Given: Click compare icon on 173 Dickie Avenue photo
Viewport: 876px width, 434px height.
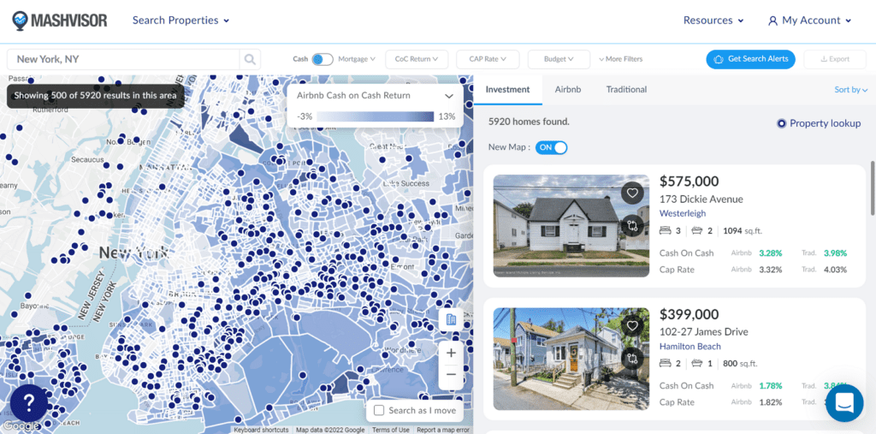Looking at the screenshot, I should (632, 226).
